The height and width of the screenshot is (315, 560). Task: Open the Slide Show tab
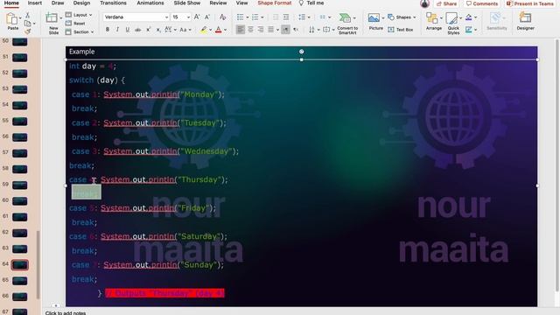(186, 3)
